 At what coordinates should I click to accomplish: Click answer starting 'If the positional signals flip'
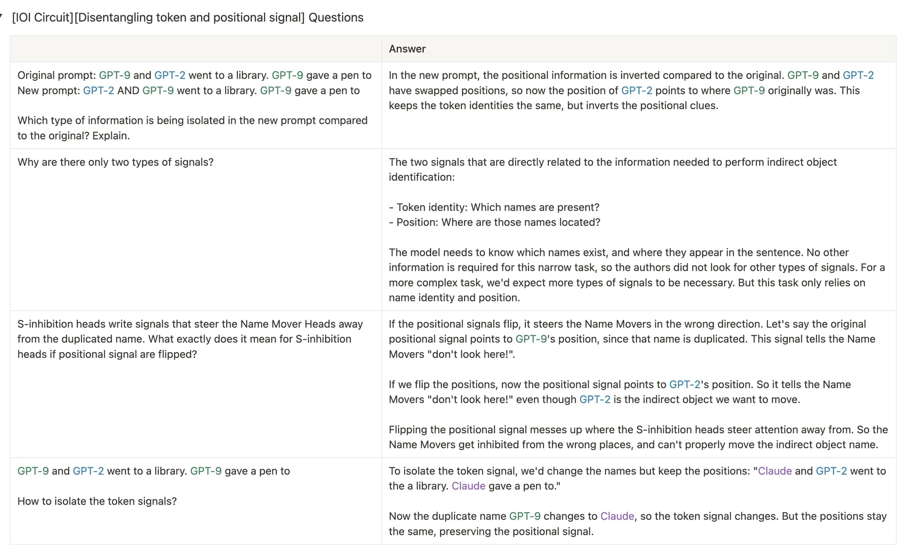[x=632, y=339]
